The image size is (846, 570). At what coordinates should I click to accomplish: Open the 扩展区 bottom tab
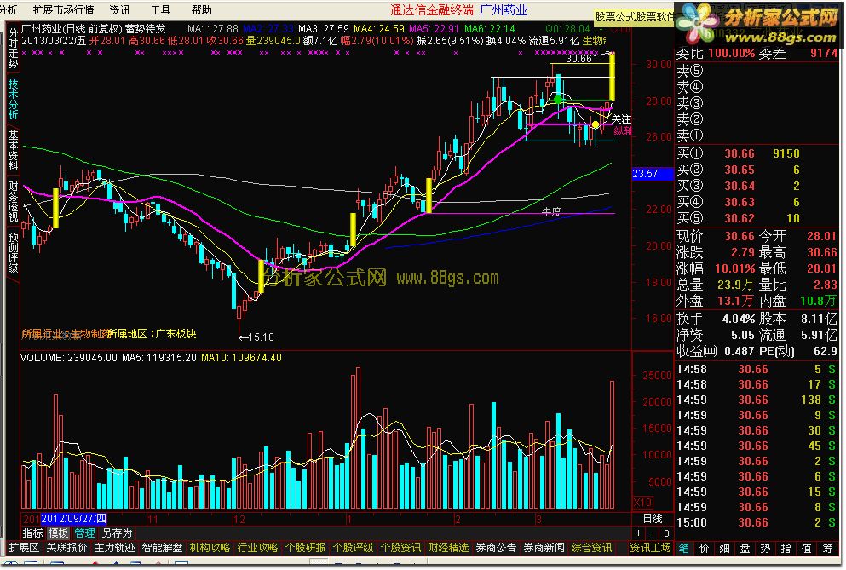[x=24, y=547]
